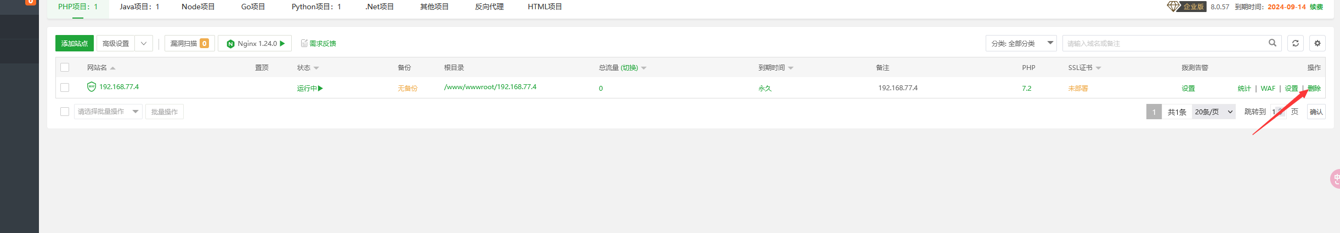Click the green 添加站点 button
The width and height of the screenshot is (1340, 233).
pos(75,43)
